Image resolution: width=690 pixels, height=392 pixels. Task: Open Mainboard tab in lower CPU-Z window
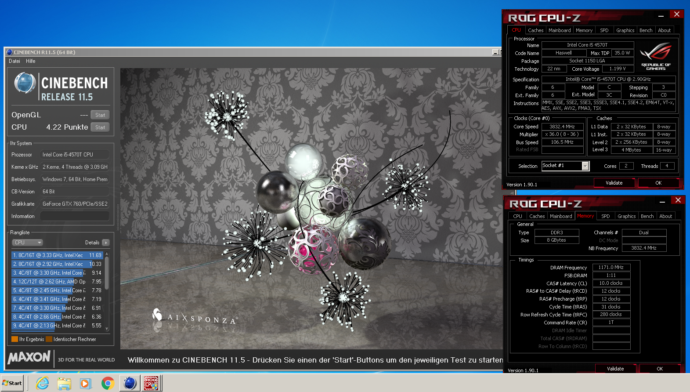pyautogui.click(x=561, y=216)
